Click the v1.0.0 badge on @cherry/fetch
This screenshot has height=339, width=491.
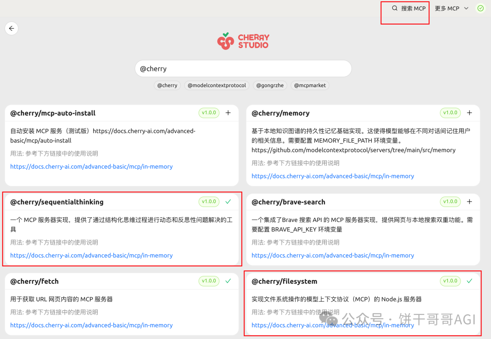point(208,281)
